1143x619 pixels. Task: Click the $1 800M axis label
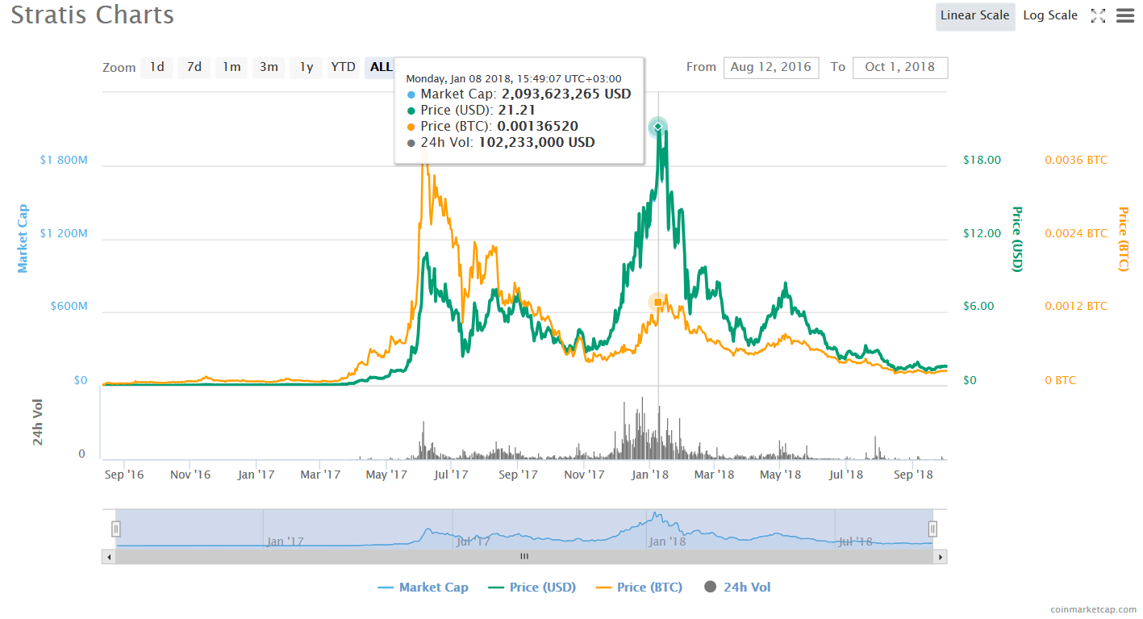coord(64,160)
